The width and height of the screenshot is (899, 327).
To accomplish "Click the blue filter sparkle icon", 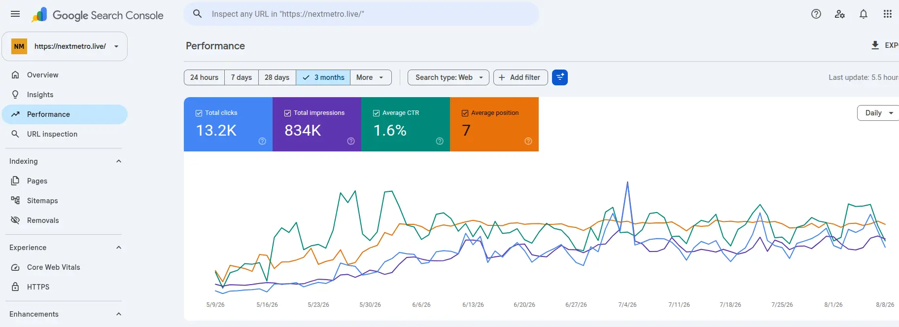I will 560,77.
